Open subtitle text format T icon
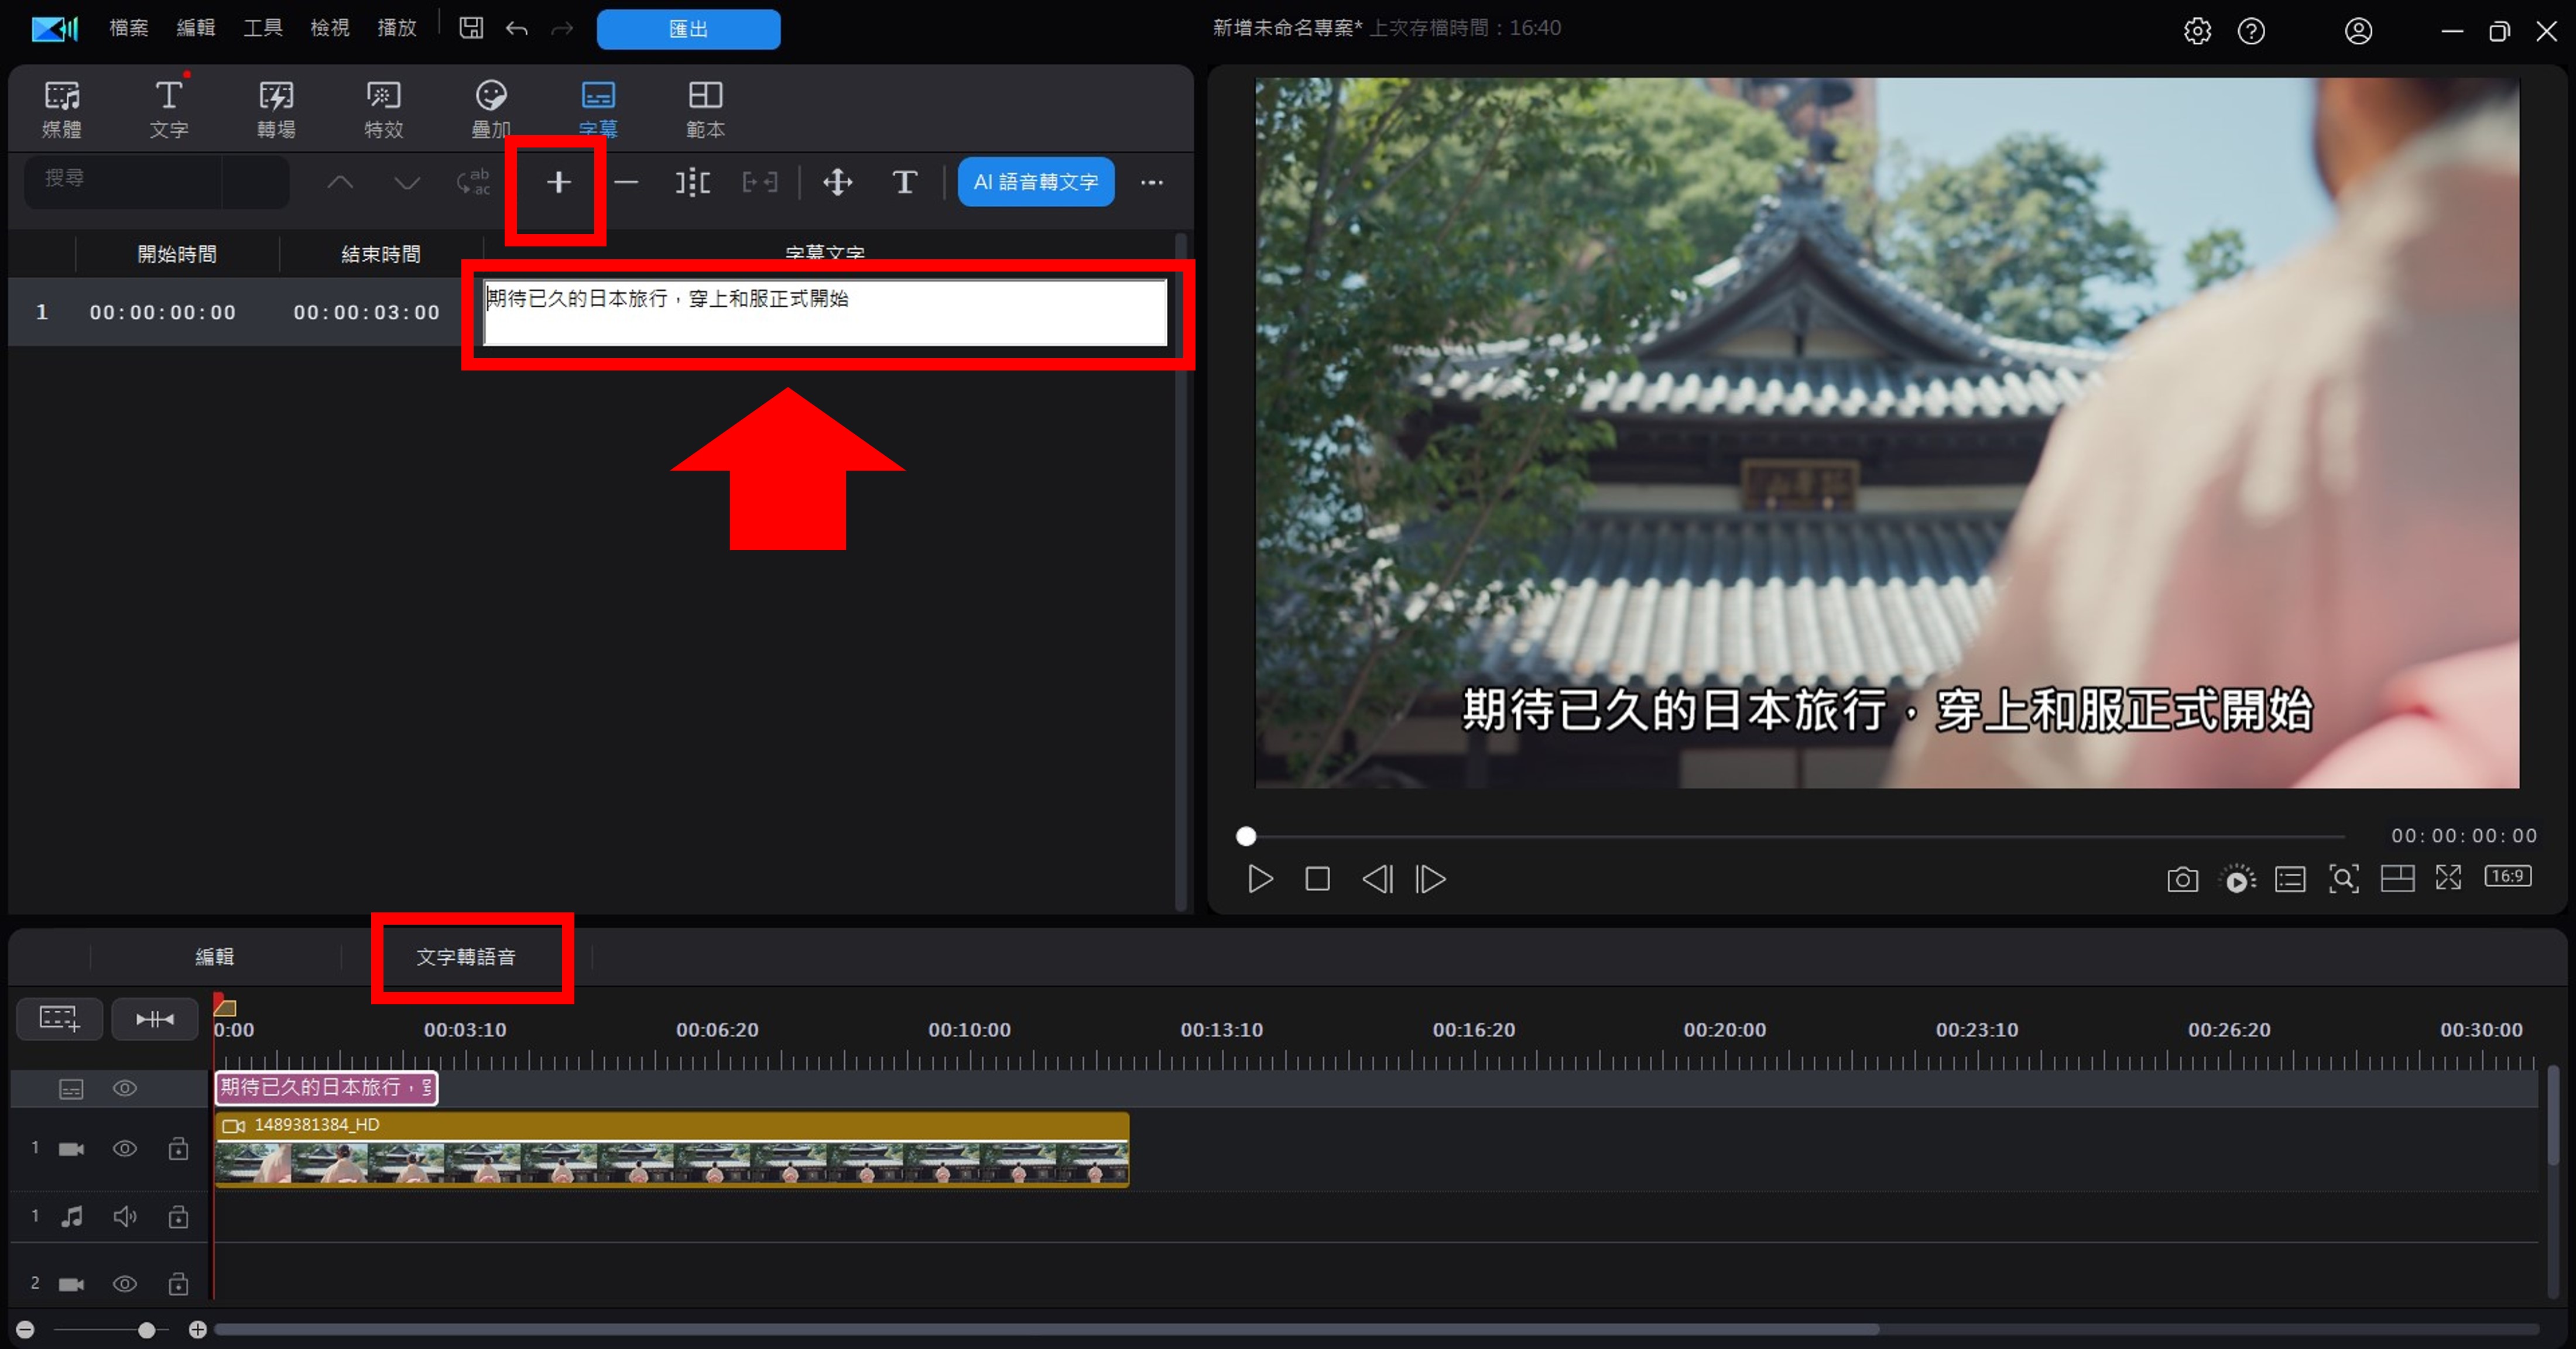This screenshot has width=2576, height=1349. click(x=904, y=182)
